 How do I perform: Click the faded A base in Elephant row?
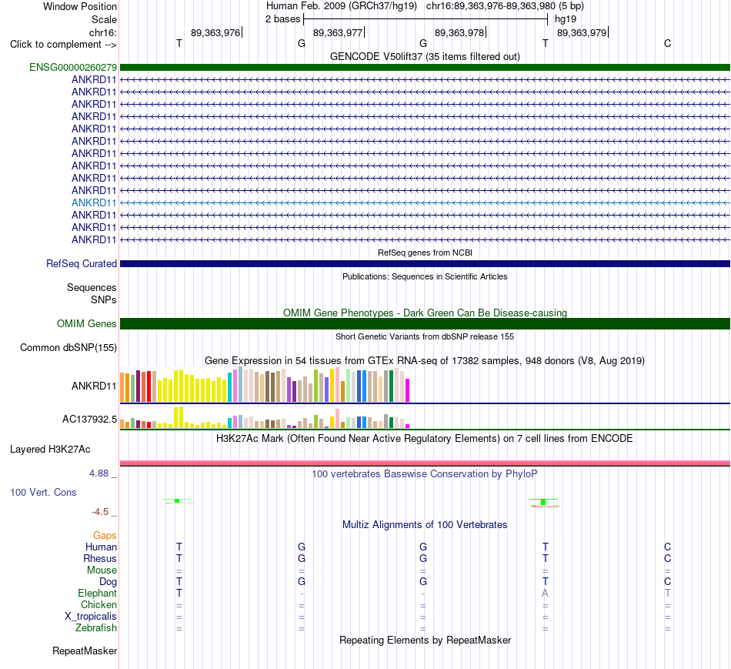pyautogui.click(x=545, y=593)
